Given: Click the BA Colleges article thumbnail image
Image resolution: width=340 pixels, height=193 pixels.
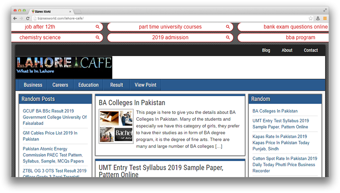Looking at the screenshot, I should pos(116,126).
